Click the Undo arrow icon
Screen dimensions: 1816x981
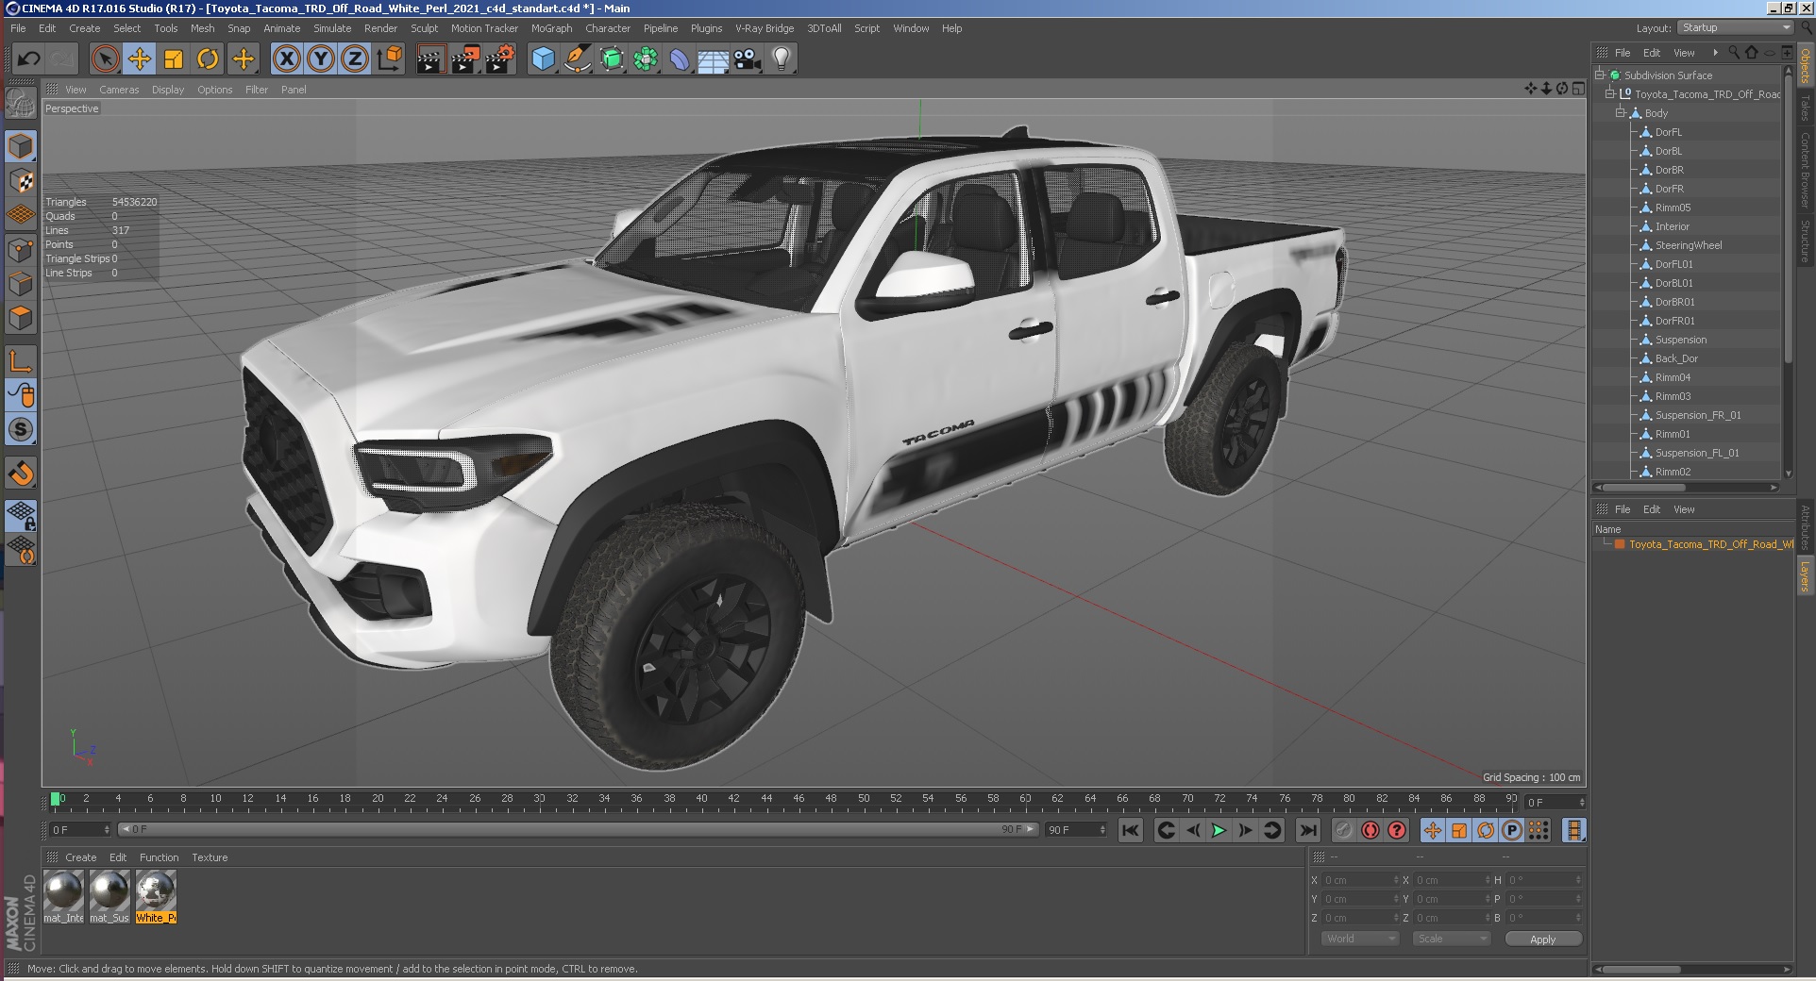click(x=28, y=59)
